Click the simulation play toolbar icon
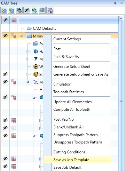 [x=35, y=10]
